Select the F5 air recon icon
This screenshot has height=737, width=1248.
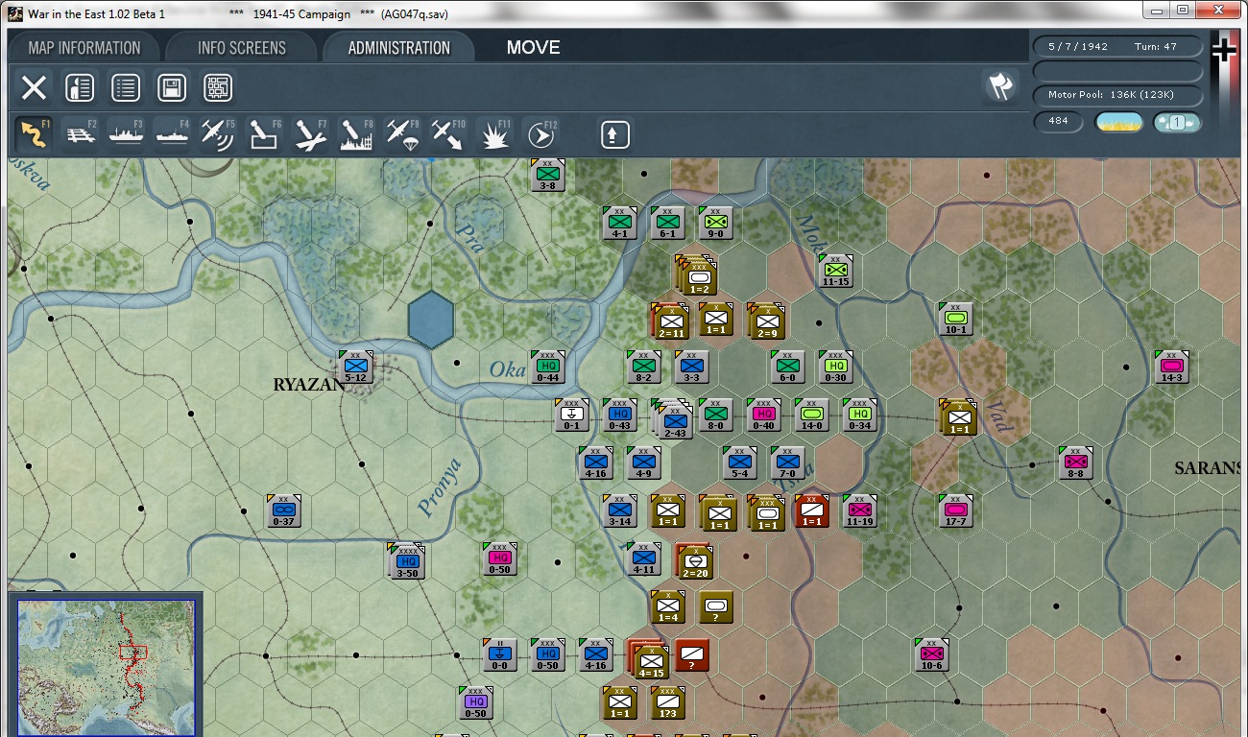(218, 134)
